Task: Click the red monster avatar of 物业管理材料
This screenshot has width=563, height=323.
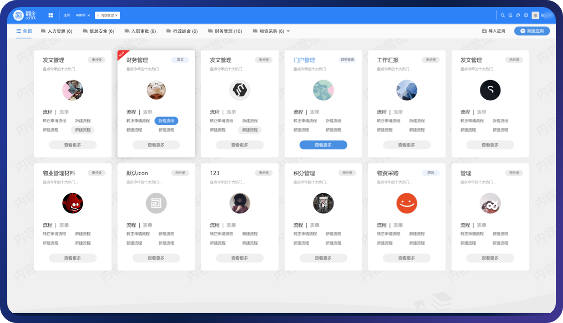Action: point(73,203)
